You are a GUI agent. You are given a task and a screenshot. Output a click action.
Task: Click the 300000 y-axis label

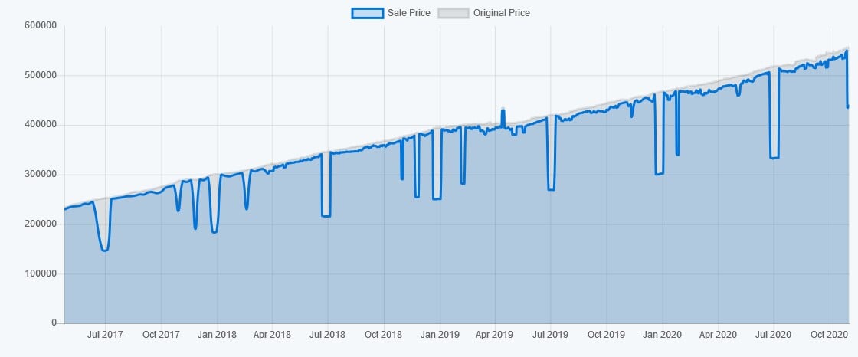pos(41,175)
